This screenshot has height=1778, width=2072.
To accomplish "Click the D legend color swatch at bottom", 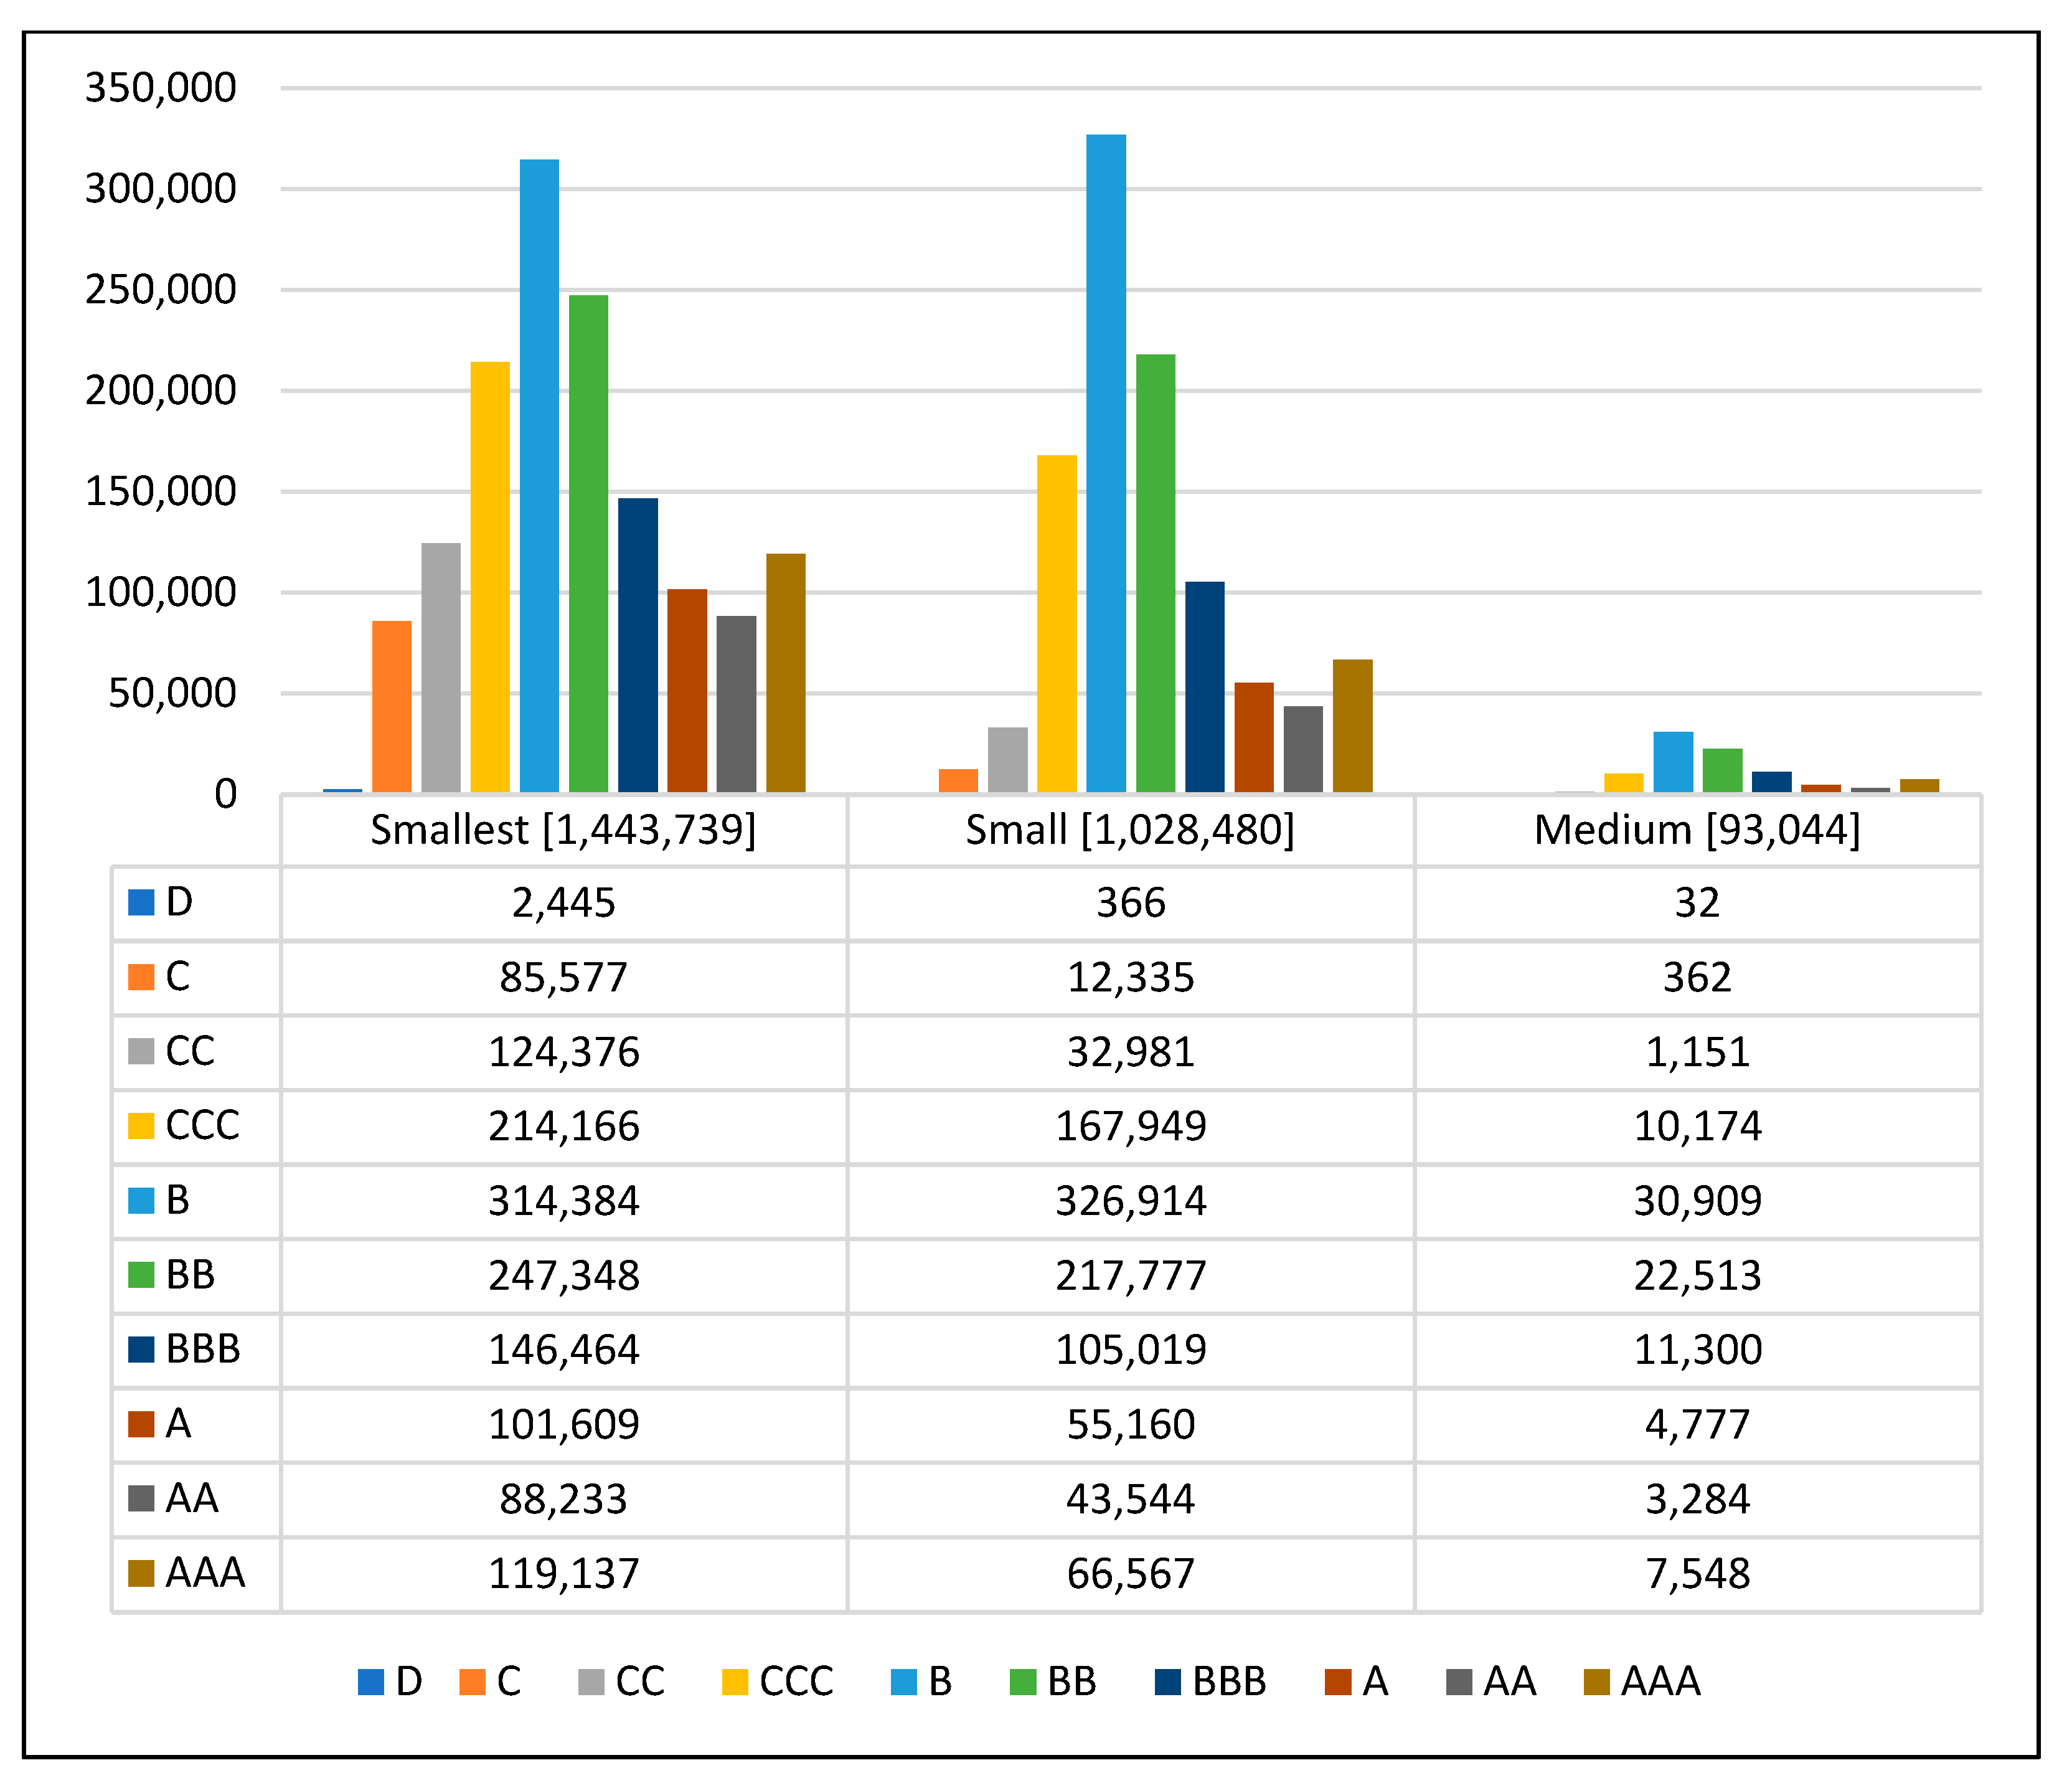I will point(370,1682).
